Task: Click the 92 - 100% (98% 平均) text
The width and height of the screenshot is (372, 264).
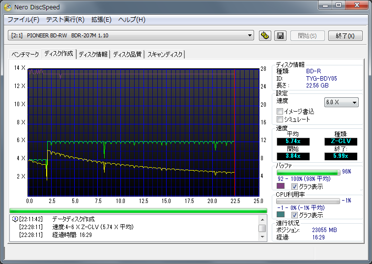Action: point(304,179)
